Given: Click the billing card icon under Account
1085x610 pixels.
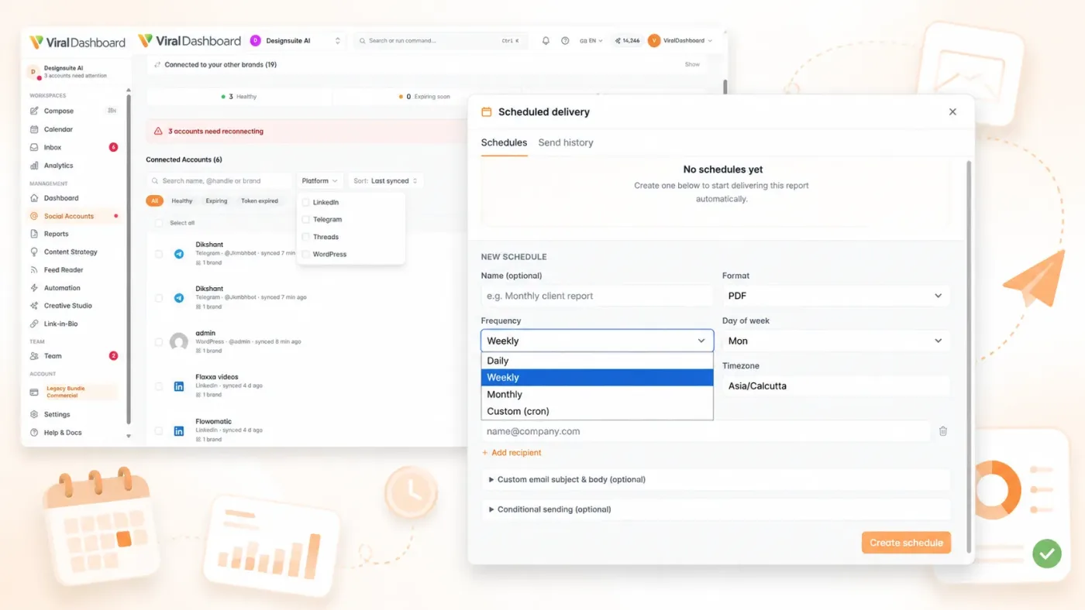Looking at the screenshot, I should pos(34,392).
